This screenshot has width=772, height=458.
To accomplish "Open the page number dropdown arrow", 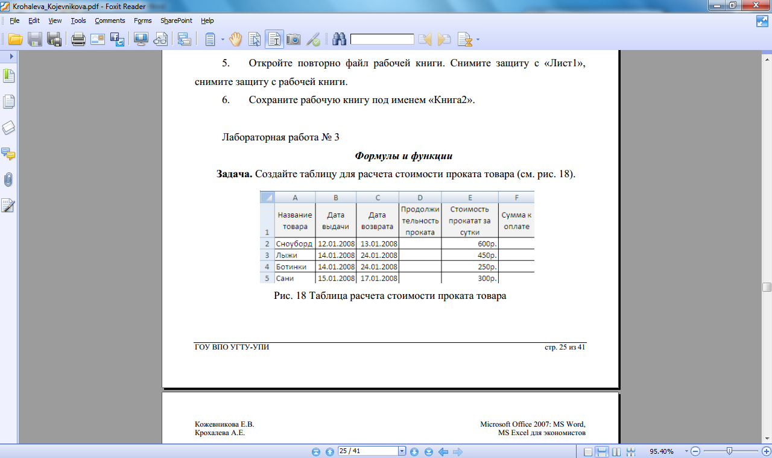I will (x=402, y=451).
